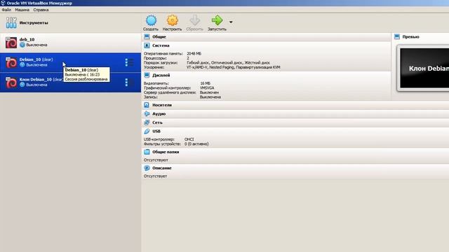Select the Debian_10 (clear) machine icon
449x252 pixels.
11,62
